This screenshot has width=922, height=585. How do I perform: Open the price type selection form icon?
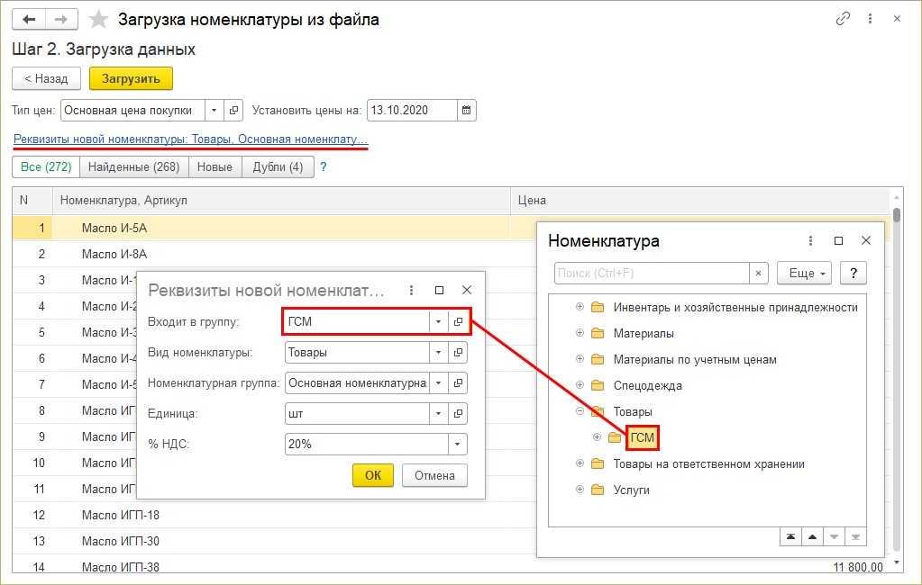(x=234, y=111)
